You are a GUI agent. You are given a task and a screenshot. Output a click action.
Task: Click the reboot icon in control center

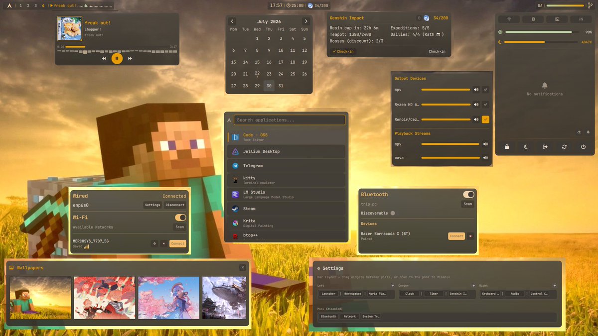click(x=564, y=147)
